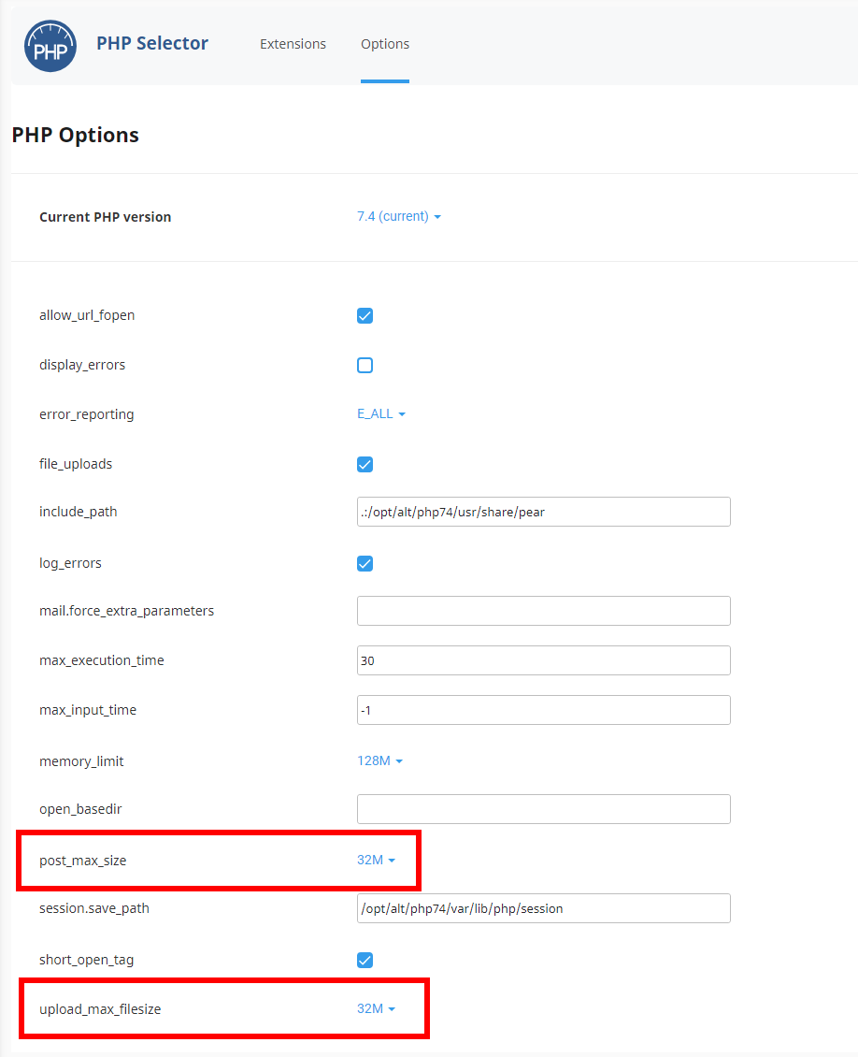
Task: Click the empty open_basedir input field
Action: 543,808
